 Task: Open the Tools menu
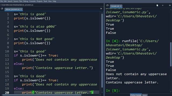coord(45,1)
